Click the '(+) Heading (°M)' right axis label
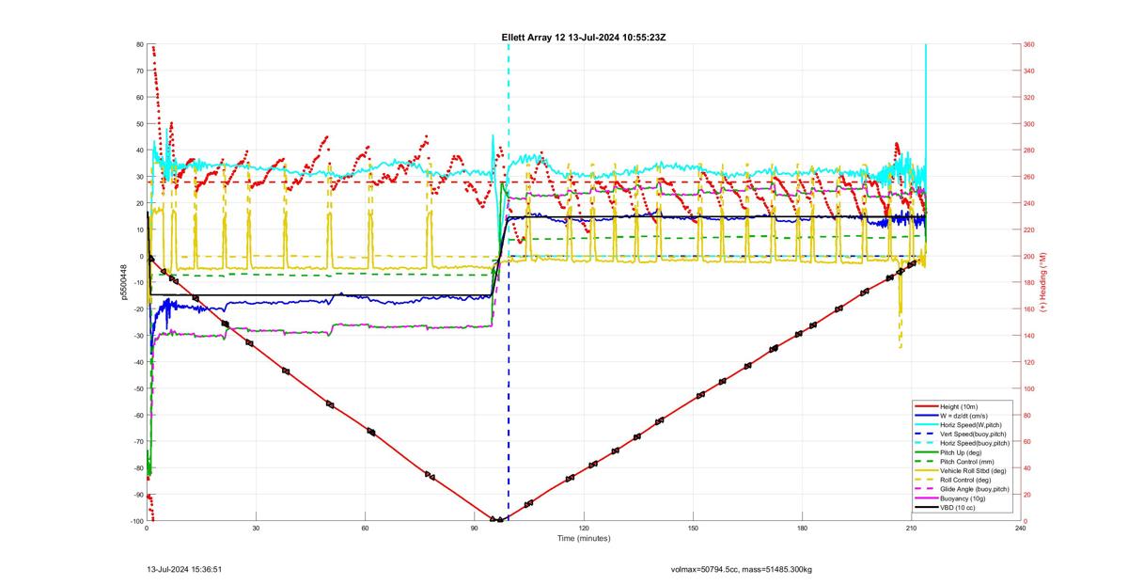Image resolution: width=1128 pixels, height=585 pixels. pyautogui.click(x=1042, y=283)
